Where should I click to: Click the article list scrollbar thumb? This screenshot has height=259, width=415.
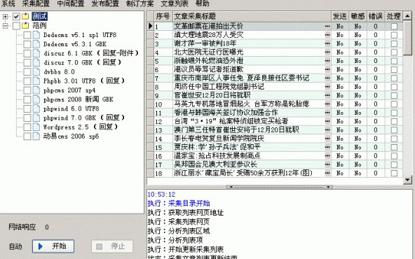point(407,38)
